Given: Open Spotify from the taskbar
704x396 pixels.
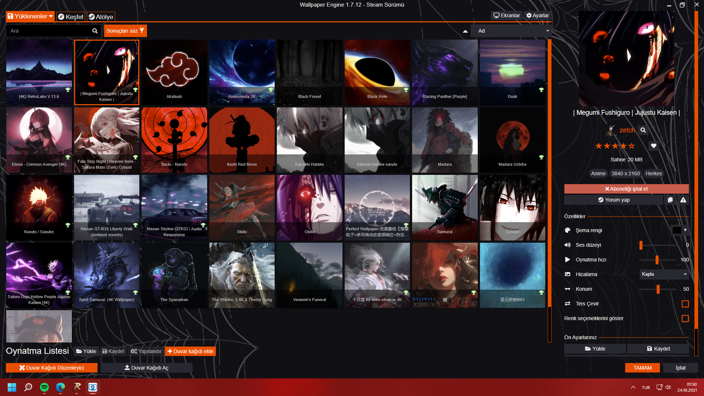Looking at the screenshot, I should [44, 387].
